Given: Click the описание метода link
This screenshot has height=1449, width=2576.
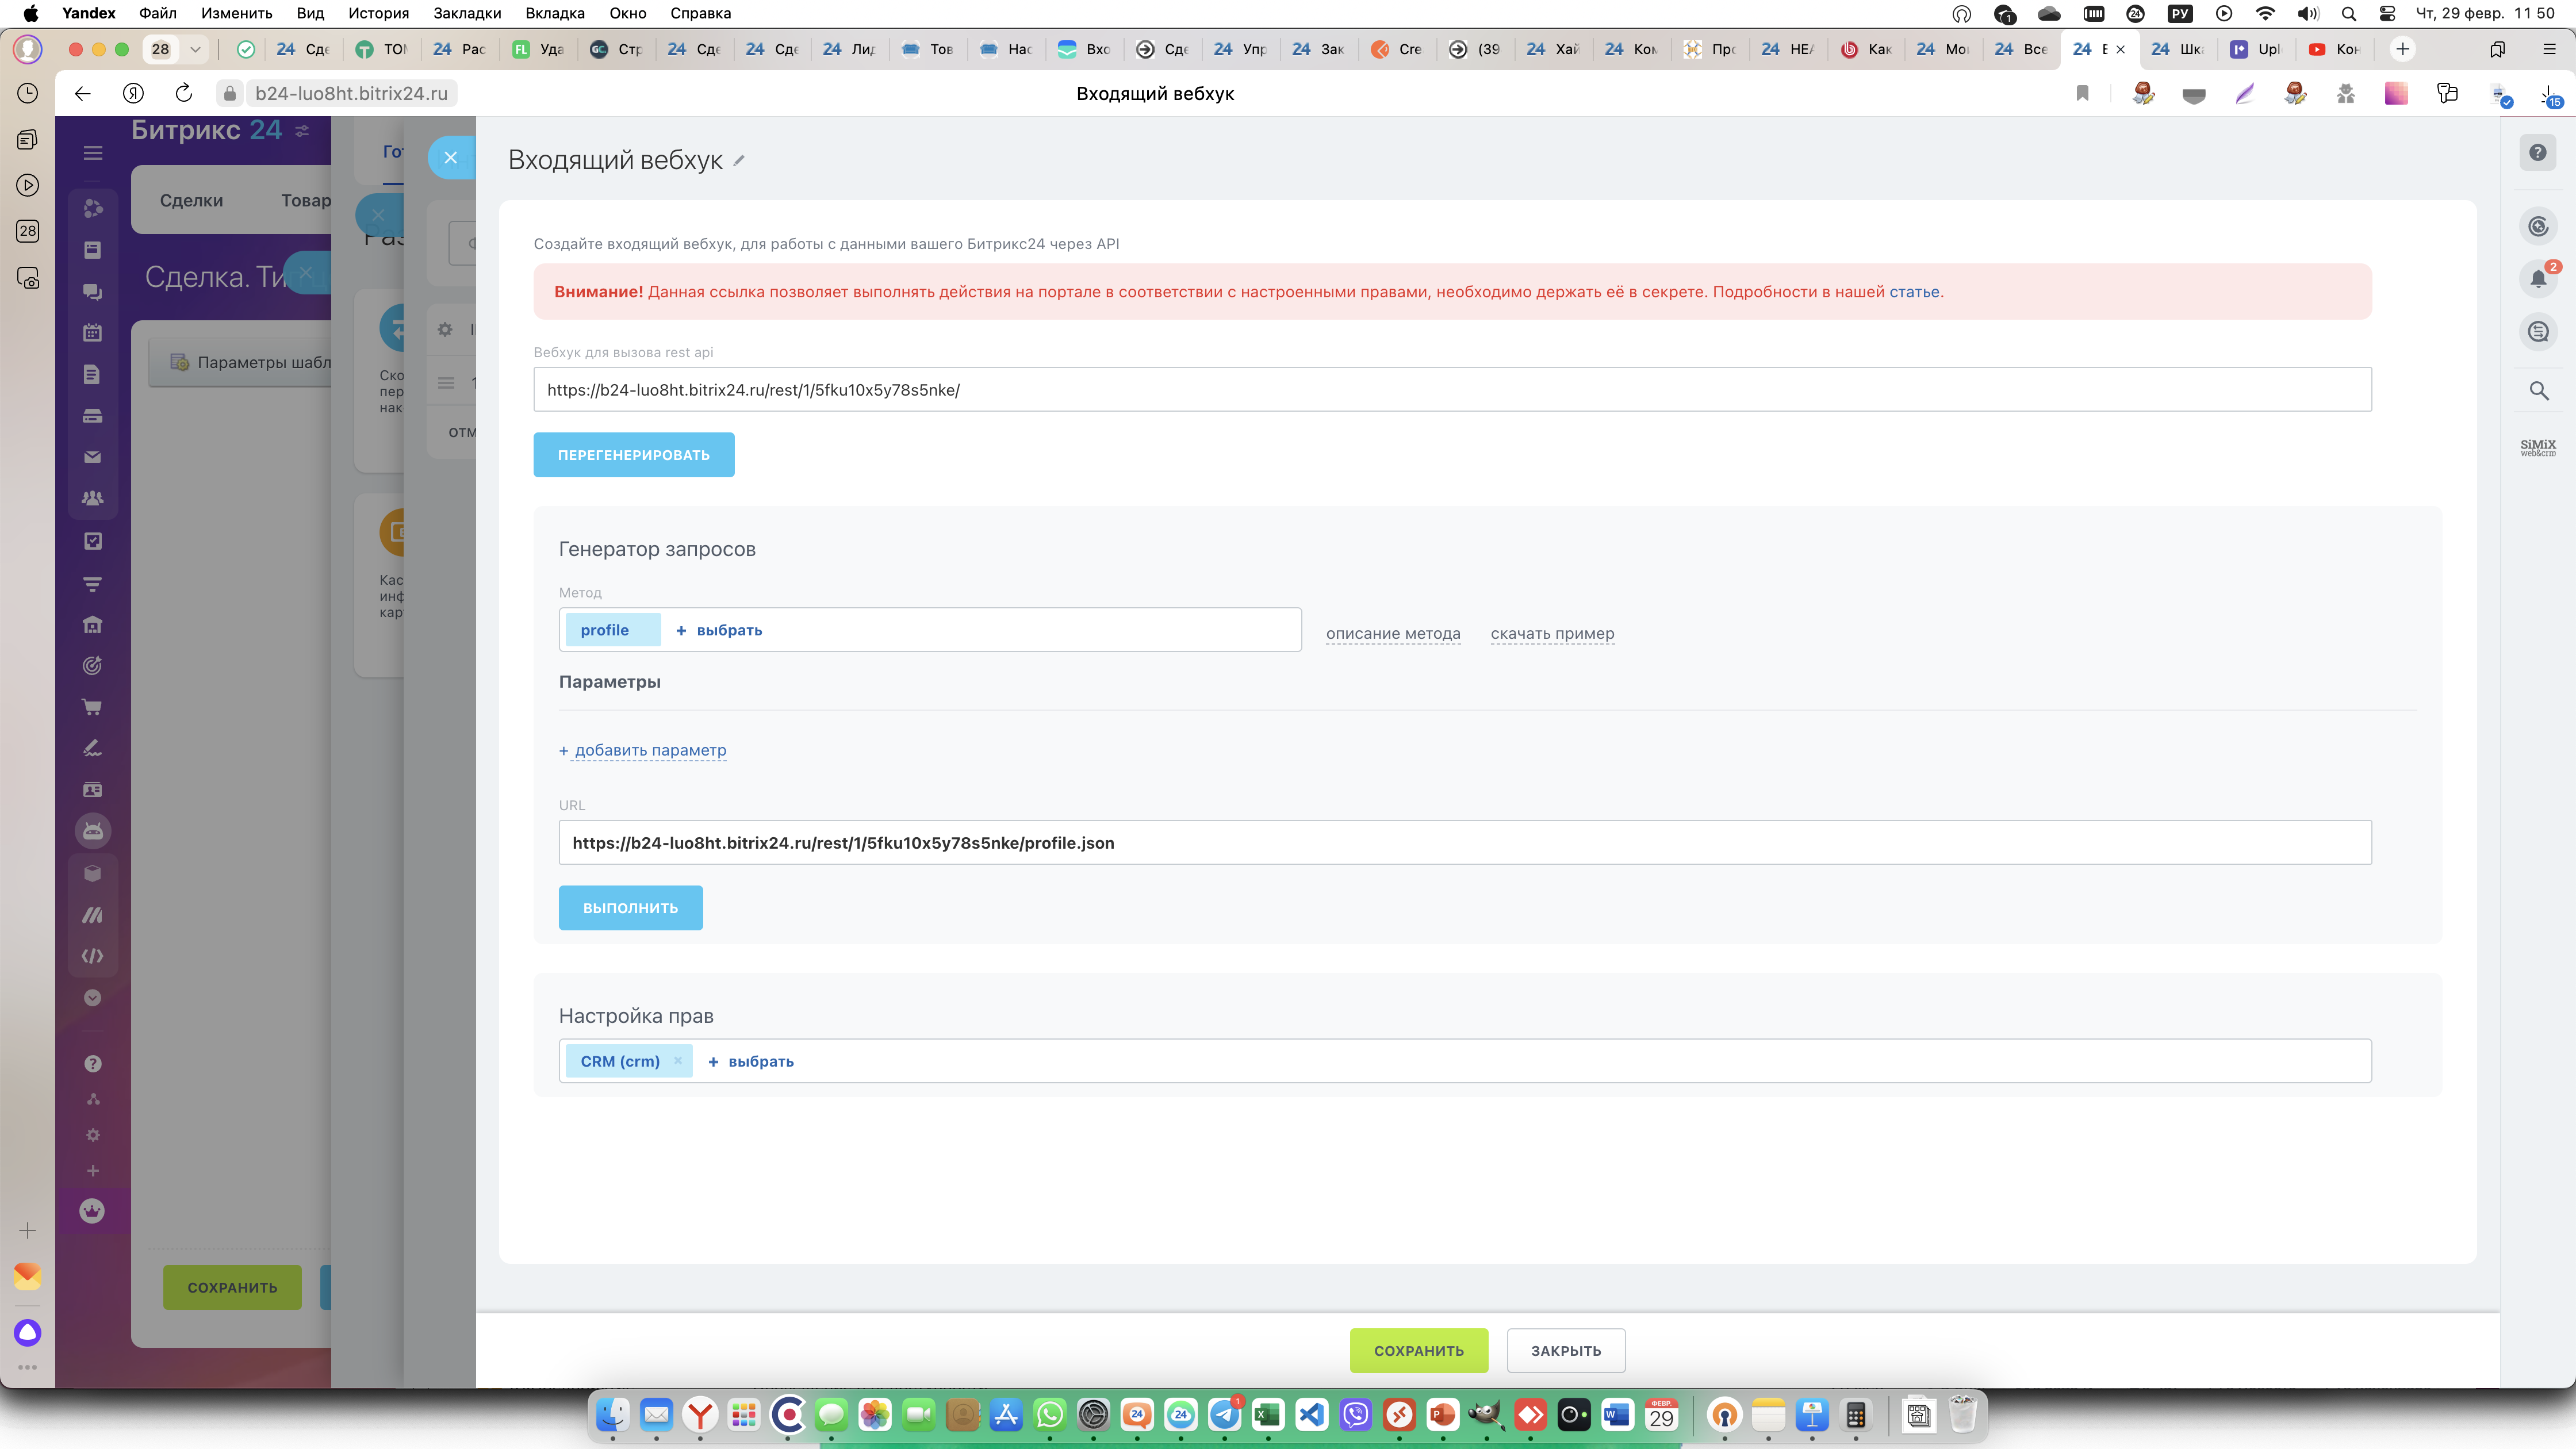Looking at the screenshot, I should tap(1393, 633).
